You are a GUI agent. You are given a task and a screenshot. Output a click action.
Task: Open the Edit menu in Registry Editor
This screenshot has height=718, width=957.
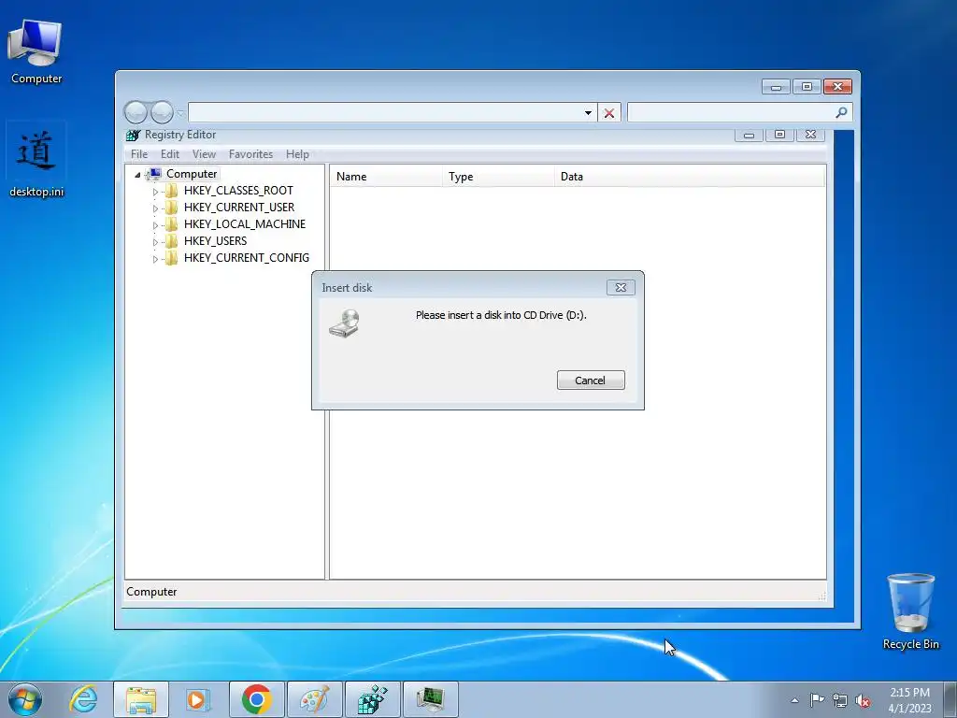point(170,154)
